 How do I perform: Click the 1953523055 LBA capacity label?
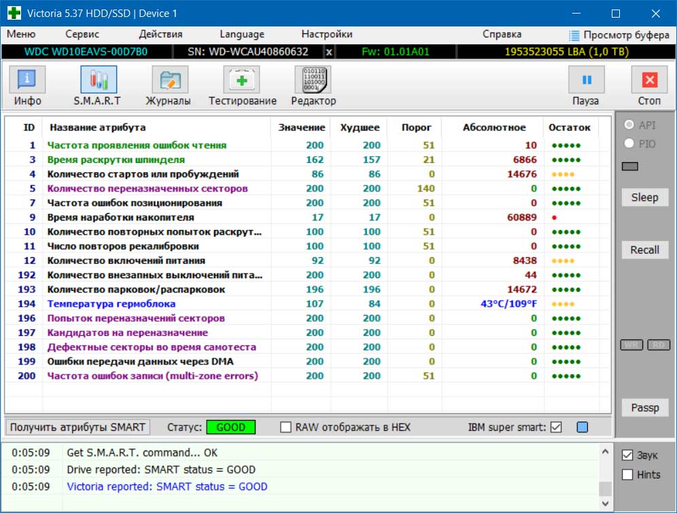click(x=566, y=52)
